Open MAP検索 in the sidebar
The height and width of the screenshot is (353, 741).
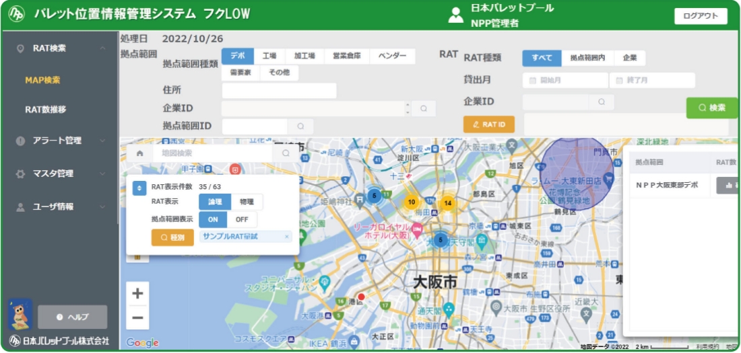(x=42, y=80)
